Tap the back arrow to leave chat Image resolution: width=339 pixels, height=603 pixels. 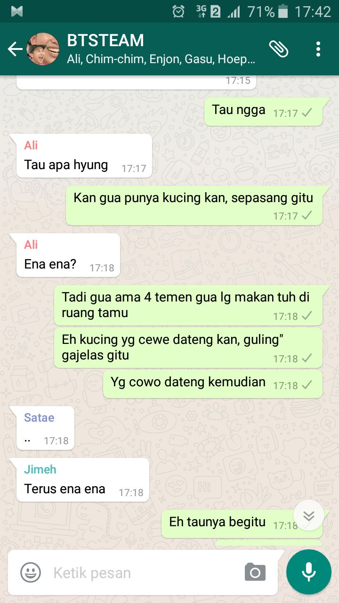pyautogui.click(x=15, y=49)
